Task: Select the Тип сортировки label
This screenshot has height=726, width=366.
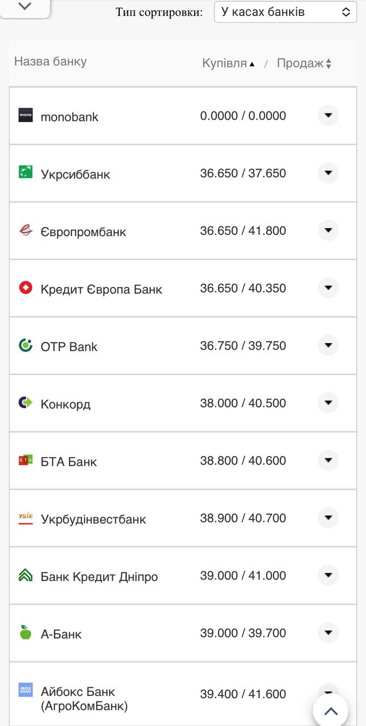Action: click(159, 11)
